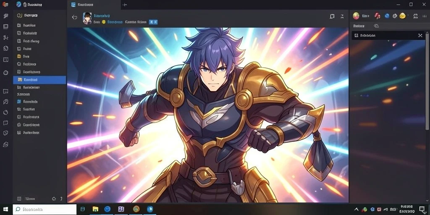Click the back arrow in the header

tap(74, 17)
